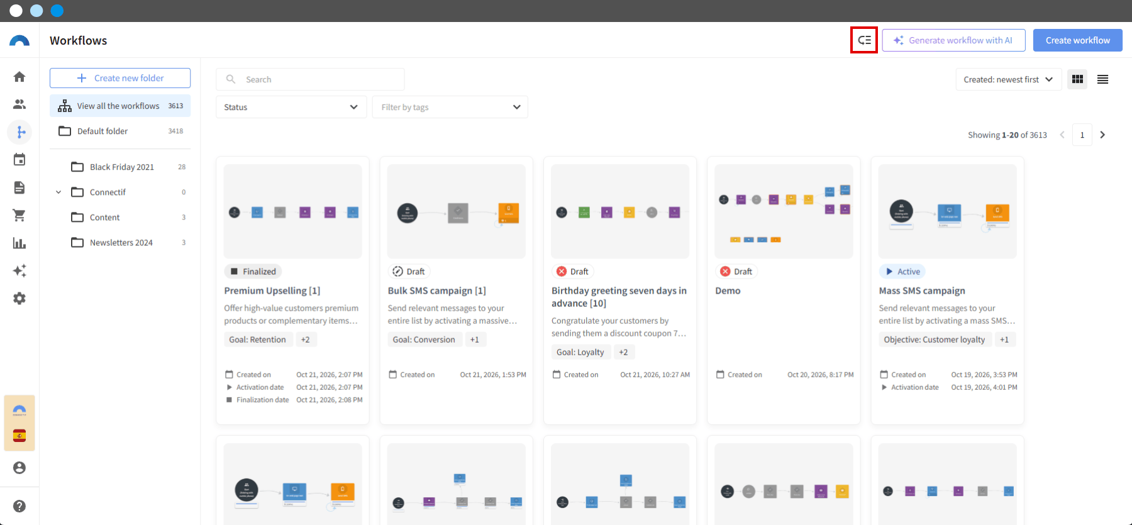The height and width of the screenshot is (525, 1132).
Task: Go to next page of workflows
Action: click(x=1102, y=135)
